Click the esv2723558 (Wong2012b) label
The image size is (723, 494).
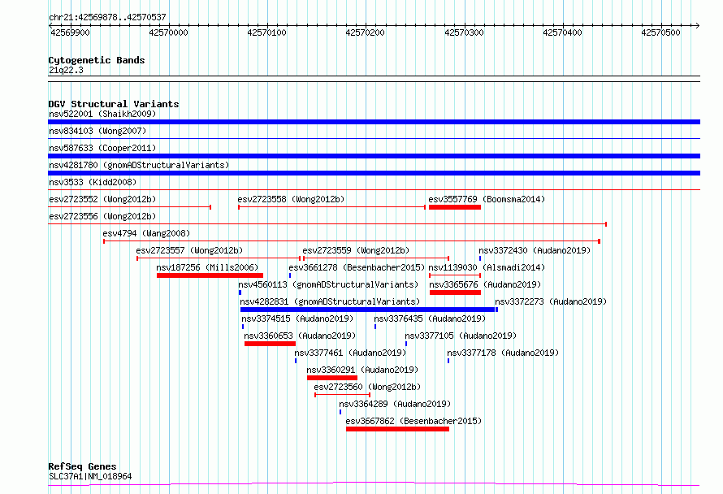click(x=291, y=199)
